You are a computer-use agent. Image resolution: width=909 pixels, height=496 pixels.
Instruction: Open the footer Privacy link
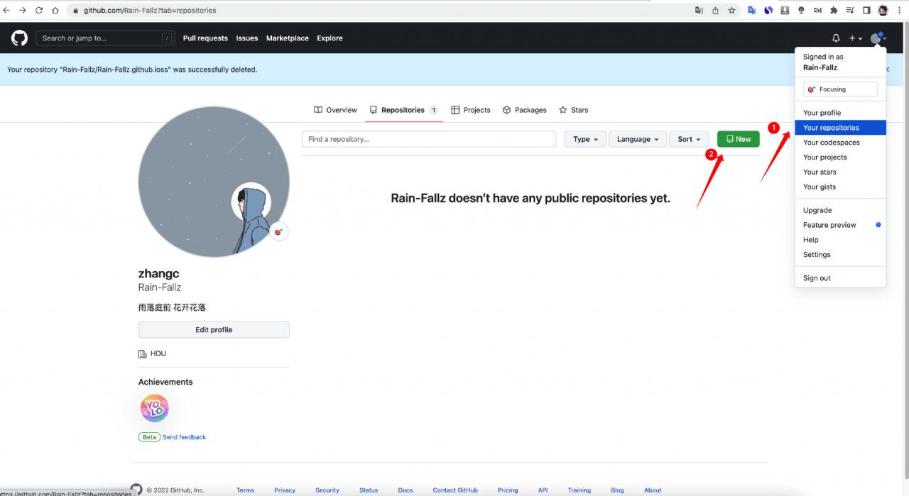tap(285, 490)
